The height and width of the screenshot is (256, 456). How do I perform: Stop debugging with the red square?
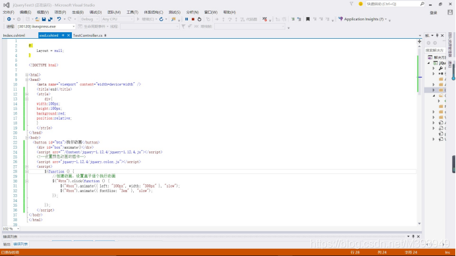coord(193,19)
